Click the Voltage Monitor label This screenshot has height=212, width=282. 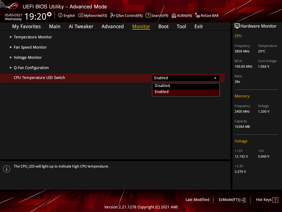28,57
